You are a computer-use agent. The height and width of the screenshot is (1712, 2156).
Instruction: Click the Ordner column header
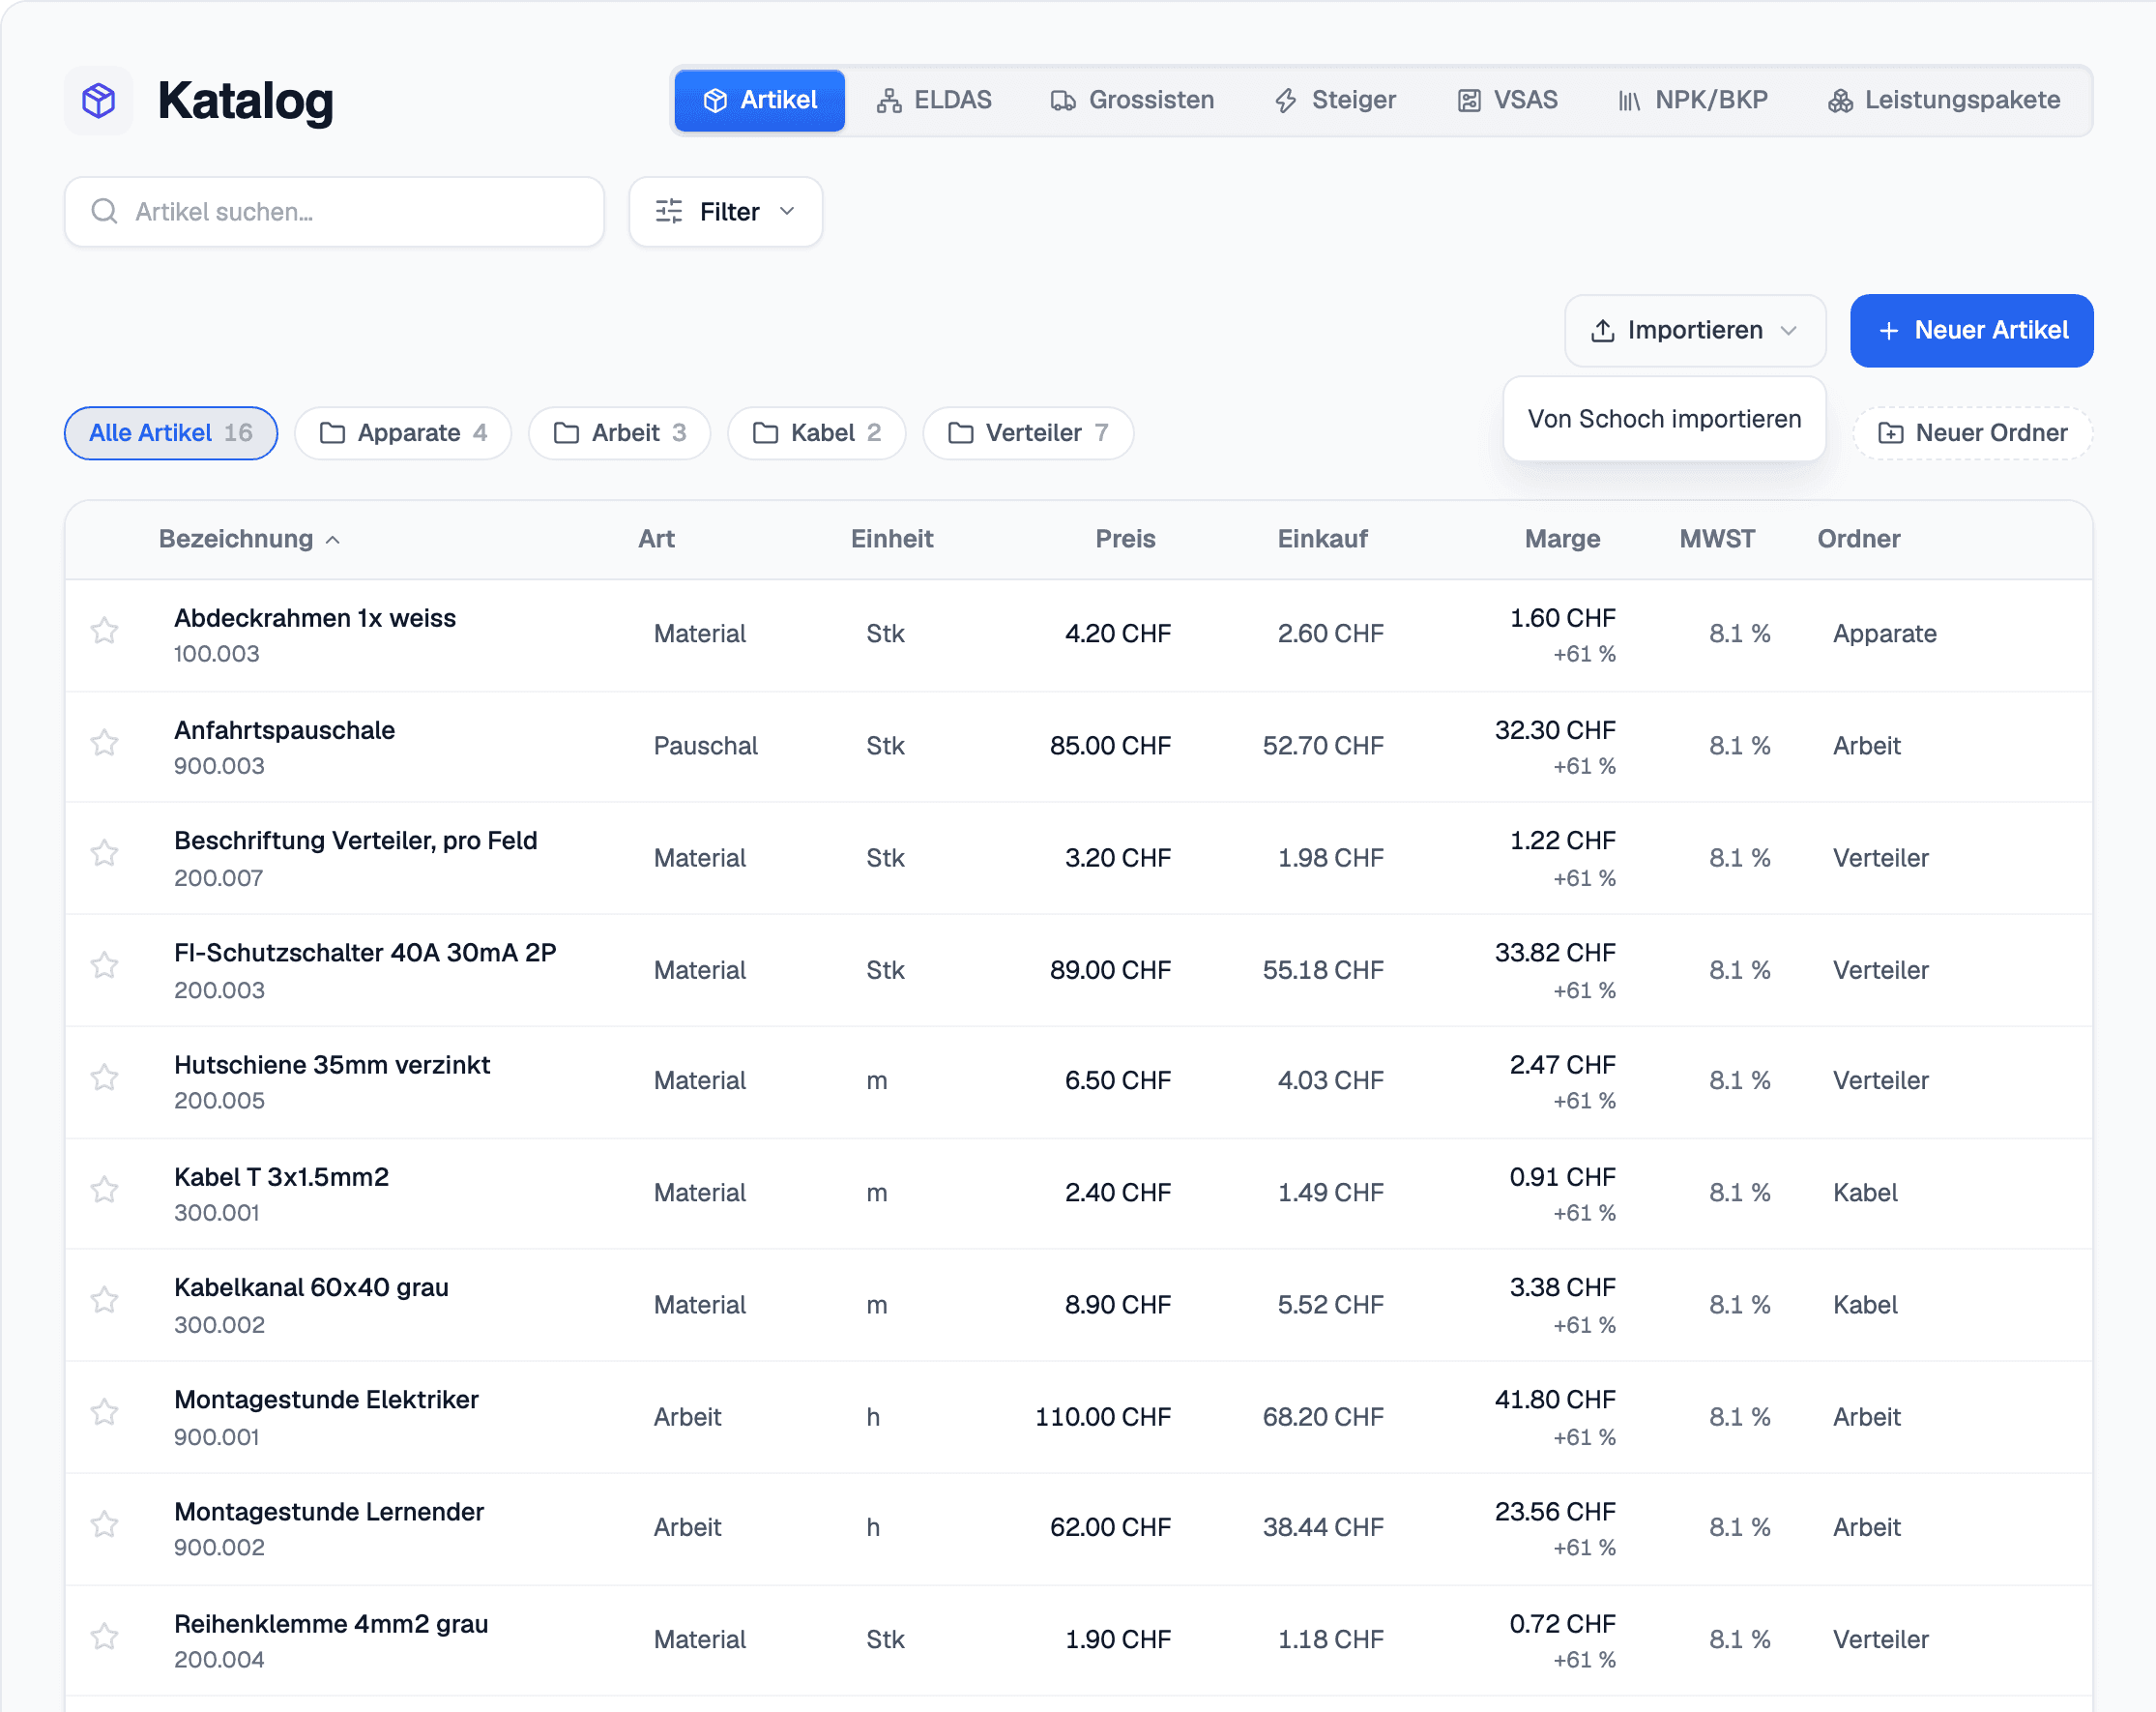tap(1858, 540)
